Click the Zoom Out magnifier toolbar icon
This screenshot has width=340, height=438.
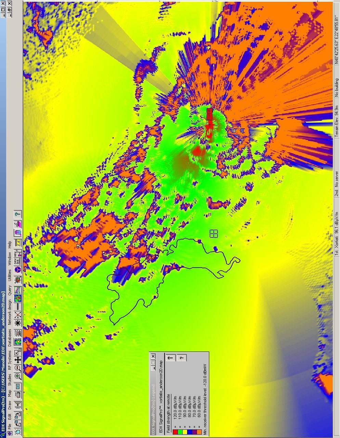click(x=17, y=368)
